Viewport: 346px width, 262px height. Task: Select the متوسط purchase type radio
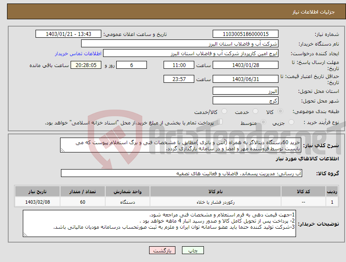click(263, 122)
